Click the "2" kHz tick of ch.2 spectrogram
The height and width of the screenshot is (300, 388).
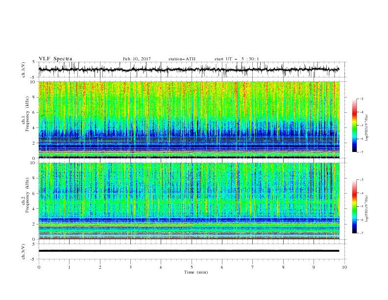tap(35, 224)
